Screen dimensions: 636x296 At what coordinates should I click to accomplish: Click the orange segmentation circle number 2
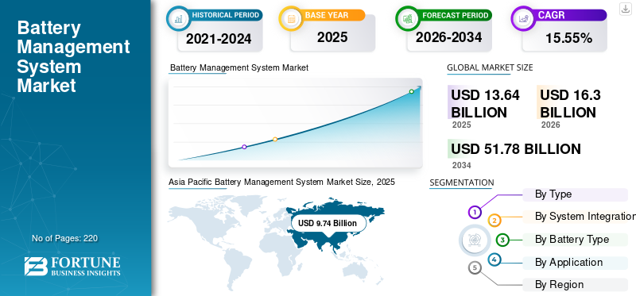494,221
